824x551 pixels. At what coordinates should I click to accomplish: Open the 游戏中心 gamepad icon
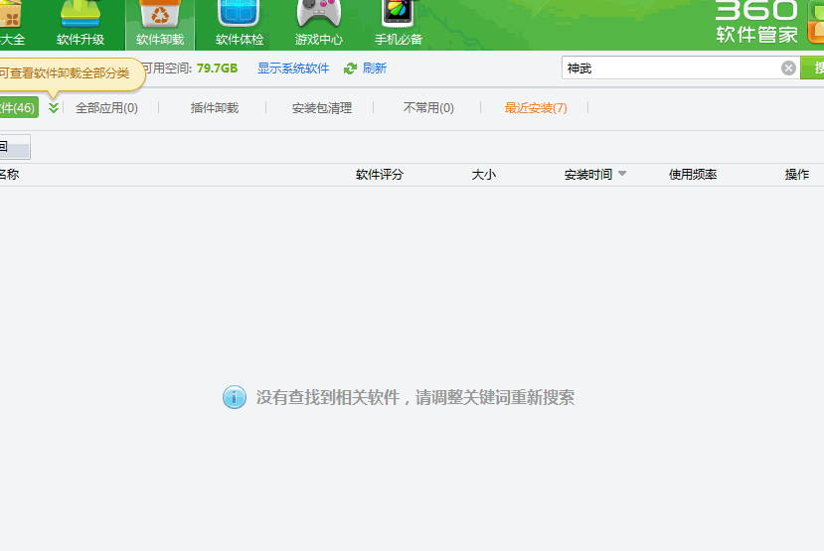click(x=319, y=14)
